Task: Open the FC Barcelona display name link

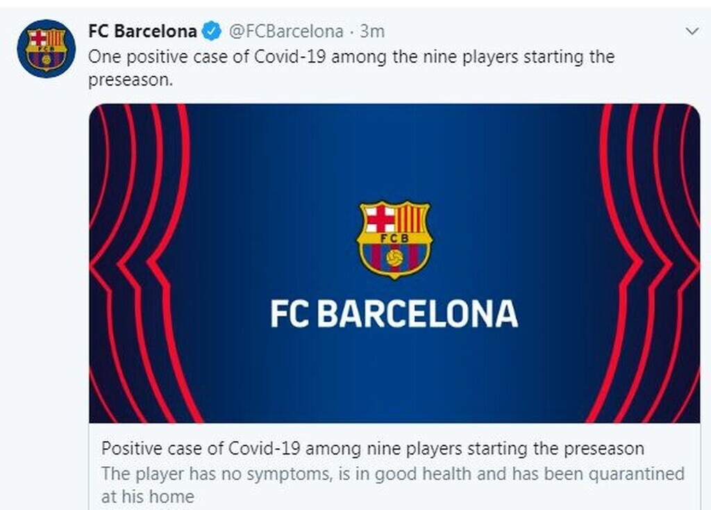Action: click(142, 31)
